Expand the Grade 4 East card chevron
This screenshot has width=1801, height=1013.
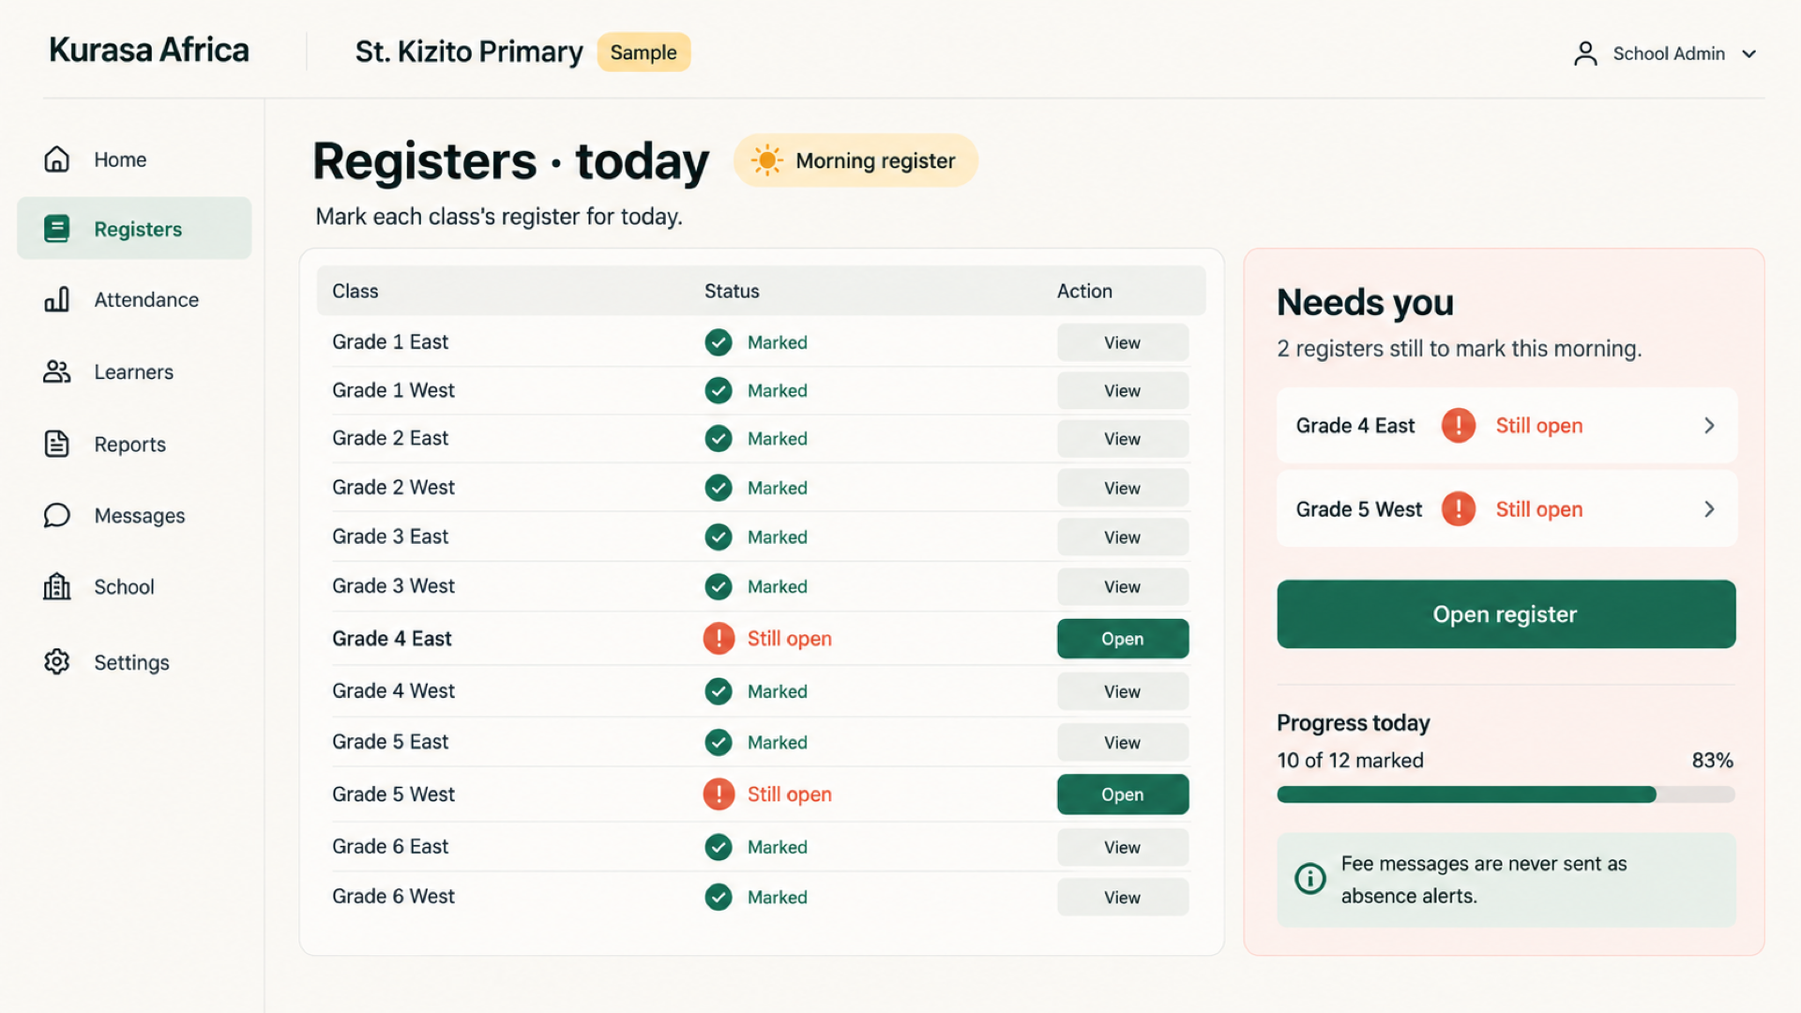[1709, 426]
